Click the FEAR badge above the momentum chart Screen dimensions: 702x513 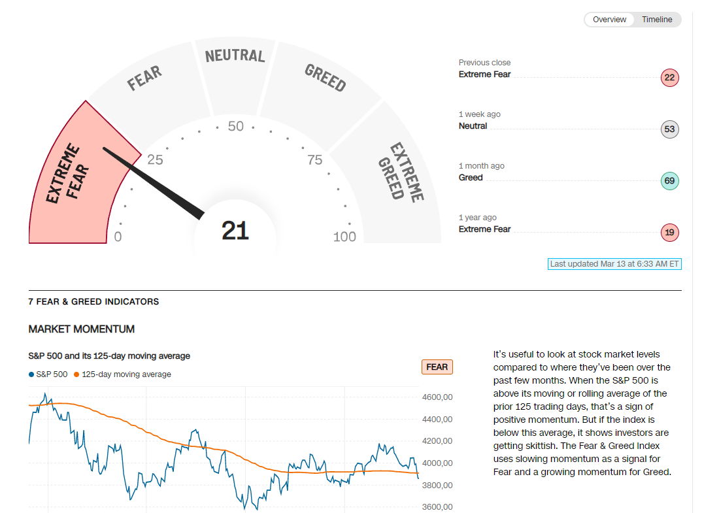437,367
